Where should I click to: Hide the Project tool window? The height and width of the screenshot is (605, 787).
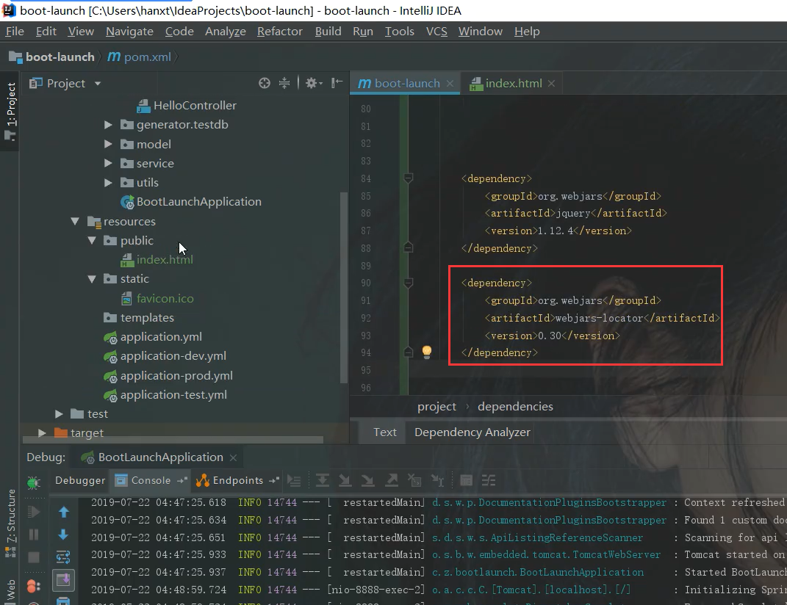[x=337, y=83]
